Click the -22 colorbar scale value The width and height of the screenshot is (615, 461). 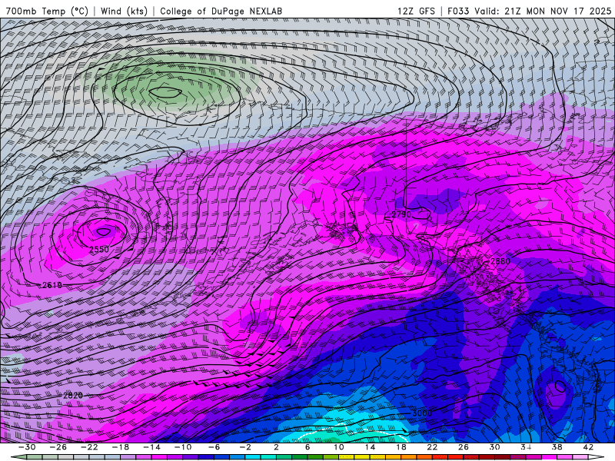(x=89, y=447)
